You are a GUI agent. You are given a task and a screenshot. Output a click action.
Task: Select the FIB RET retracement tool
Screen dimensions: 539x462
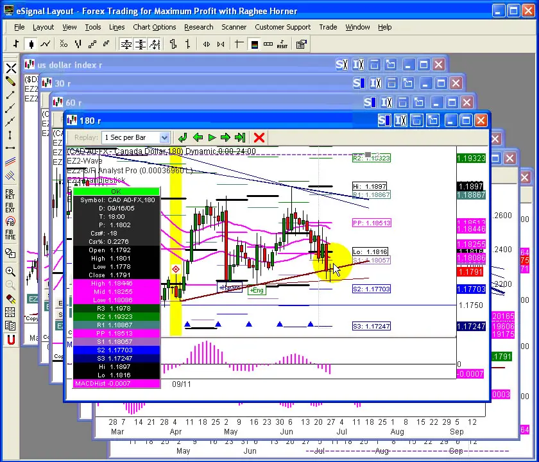(x=10, y=194)
